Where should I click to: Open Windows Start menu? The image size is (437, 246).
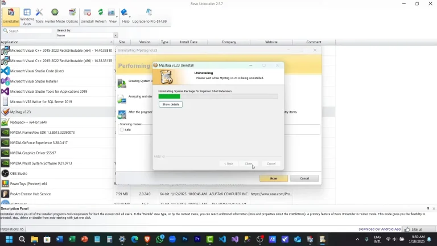click(x=9, y=239)
